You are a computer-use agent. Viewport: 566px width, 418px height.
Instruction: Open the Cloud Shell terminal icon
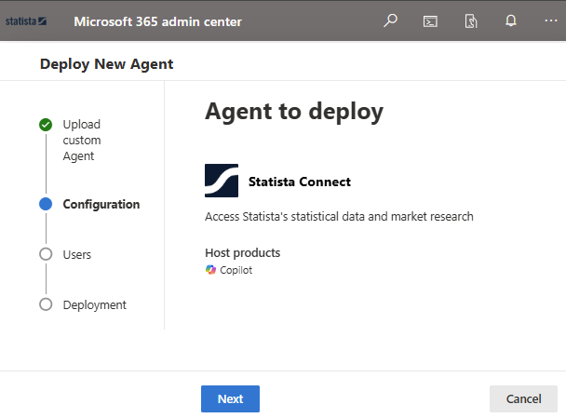tap(431, 20)
